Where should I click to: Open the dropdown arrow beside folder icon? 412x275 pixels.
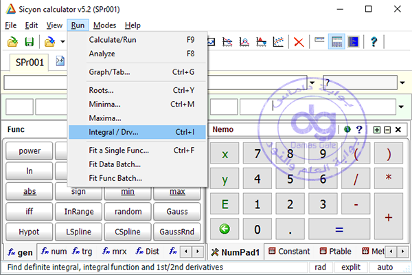point(62,41)
